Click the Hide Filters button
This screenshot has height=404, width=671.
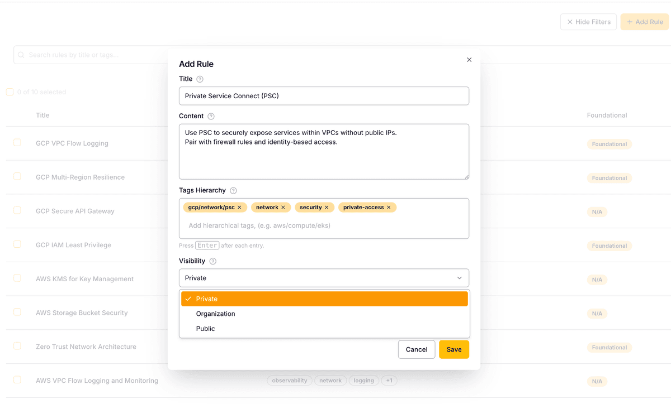coord(588,22)
